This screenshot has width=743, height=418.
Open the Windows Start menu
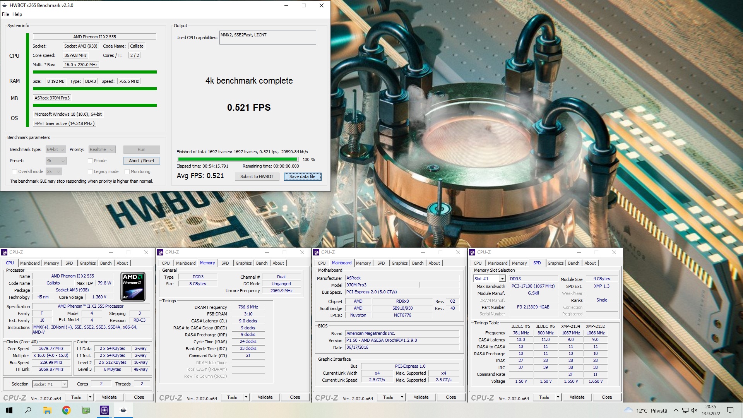pyautogui.click(x=9, y=410)
